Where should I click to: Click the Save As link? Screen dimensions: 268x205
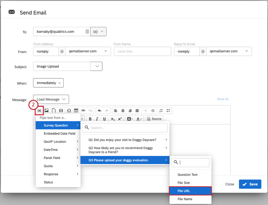tap(223, 99)
